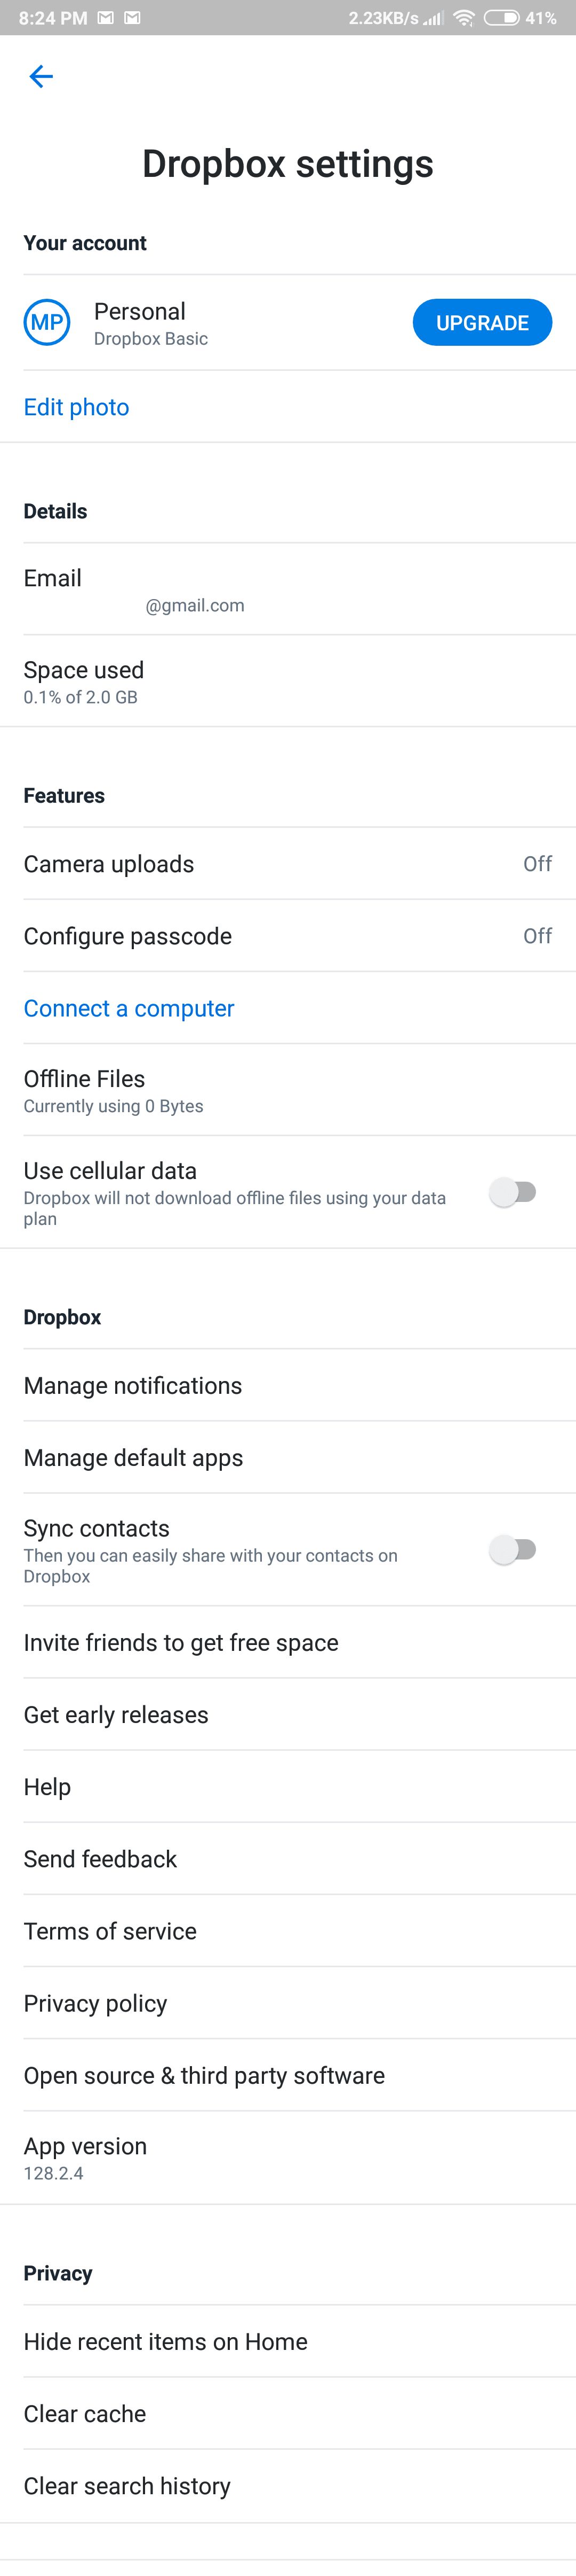576x2576 pixels.
Task: Tap the Edit photo link
Action: pyautogui.click(x=77, y=407)
